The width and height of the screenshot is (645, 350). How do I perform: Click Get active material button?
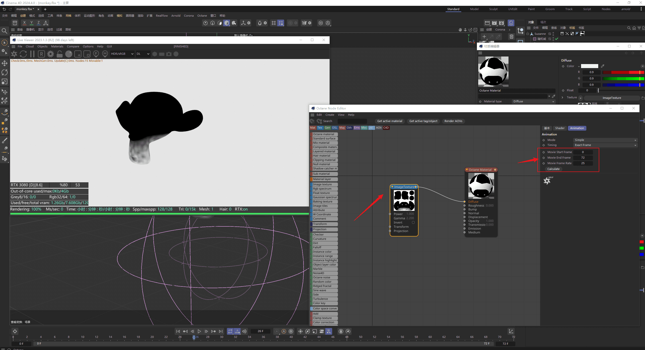[x=389, y=121]
